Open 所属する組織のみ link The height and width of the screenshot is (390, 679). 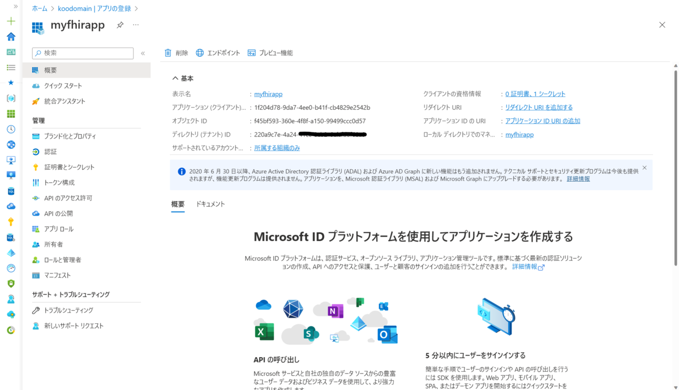click(277, 148)
